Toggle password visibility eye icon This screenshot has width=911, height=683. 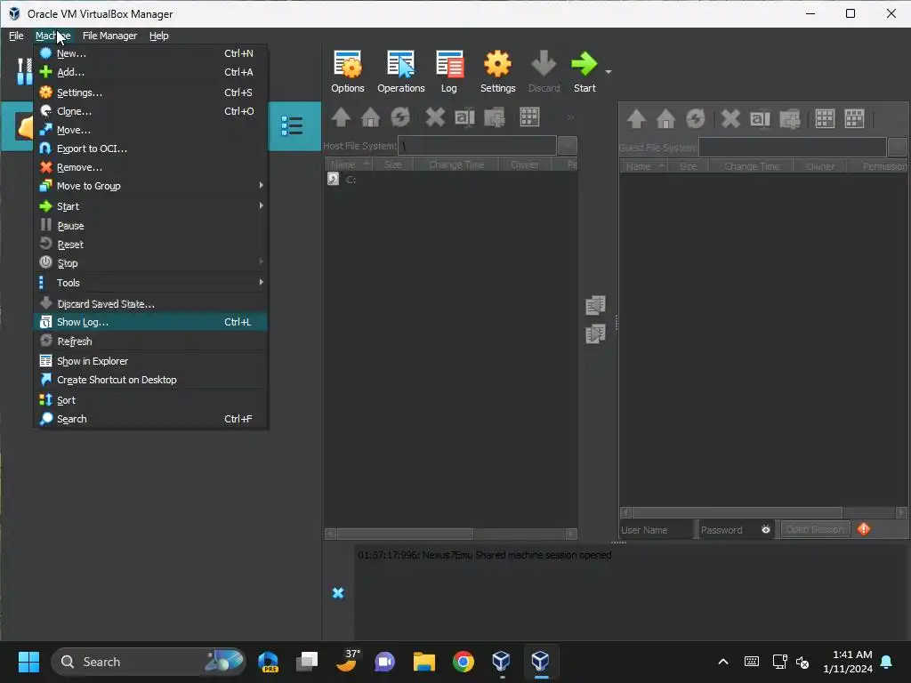(x=766, y=530)
